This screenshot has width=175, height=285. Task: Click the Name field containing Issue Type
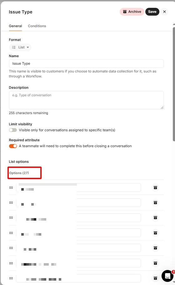pyautogui.click(x=86, y=64)
